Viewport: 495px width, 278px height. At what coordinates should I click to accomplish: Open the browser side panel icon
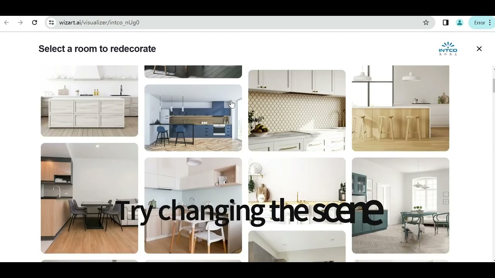tap(445, 22)
